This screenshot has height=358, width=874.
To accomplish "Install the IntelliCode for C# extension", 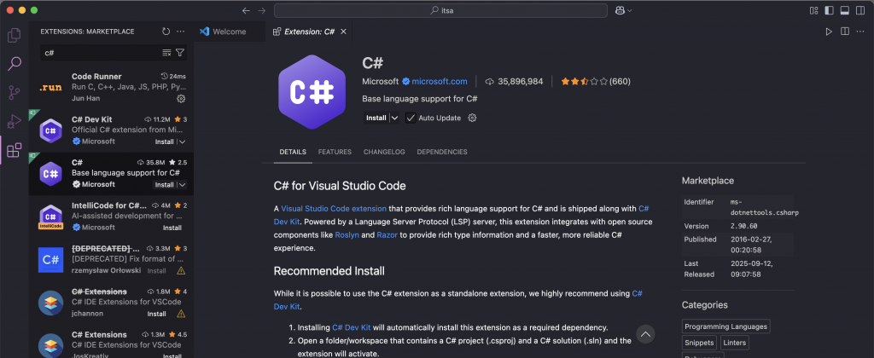I will tap(172, 228).
